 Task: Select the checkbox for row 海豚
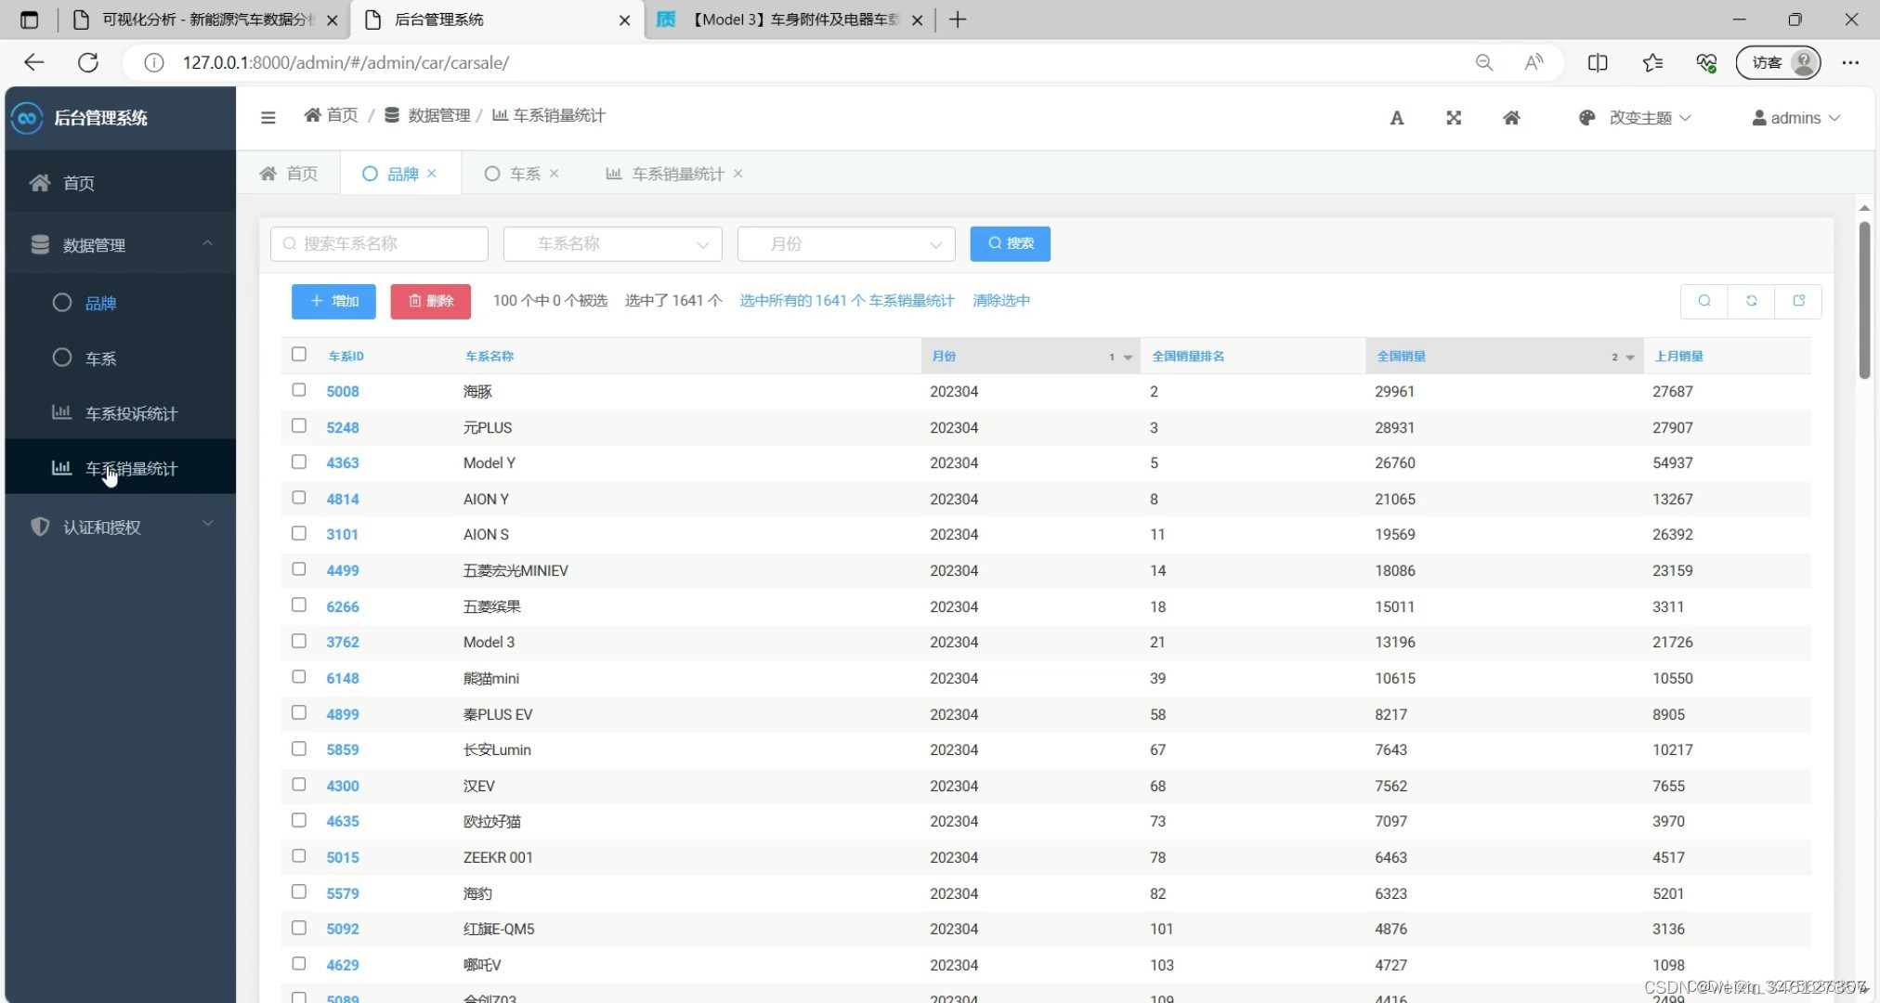(x=298, y=390)
